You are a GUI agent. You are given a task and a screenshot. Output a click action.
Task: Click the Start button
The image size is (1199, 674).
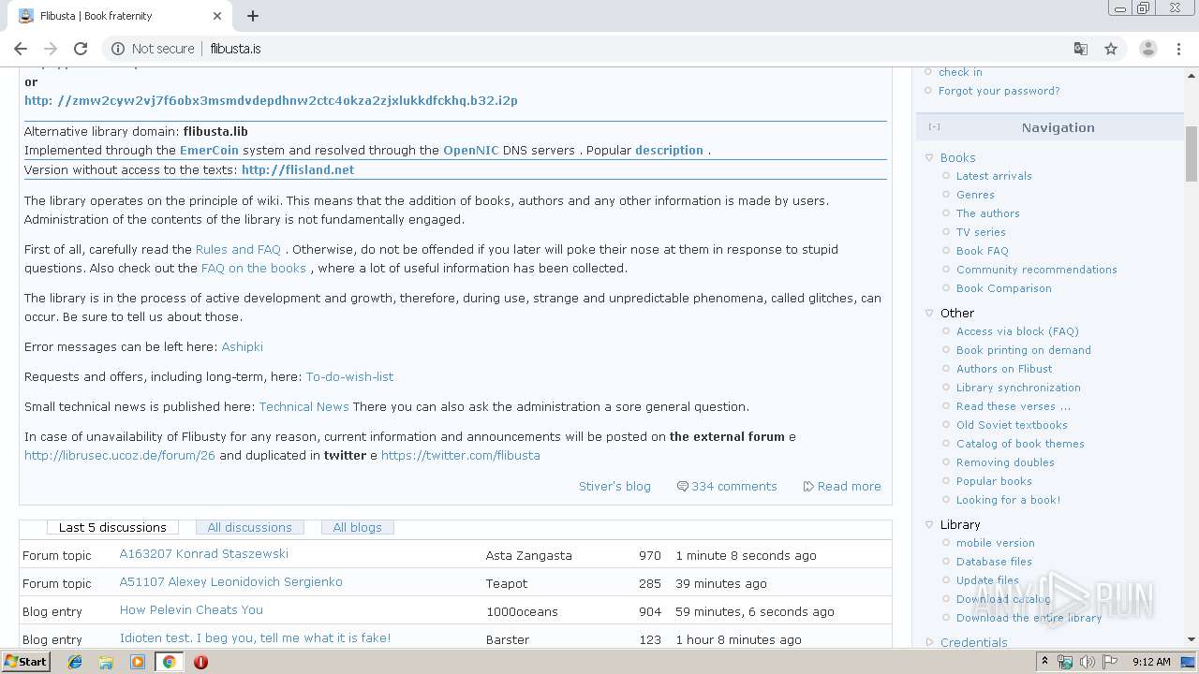click(x=26, y=662)
